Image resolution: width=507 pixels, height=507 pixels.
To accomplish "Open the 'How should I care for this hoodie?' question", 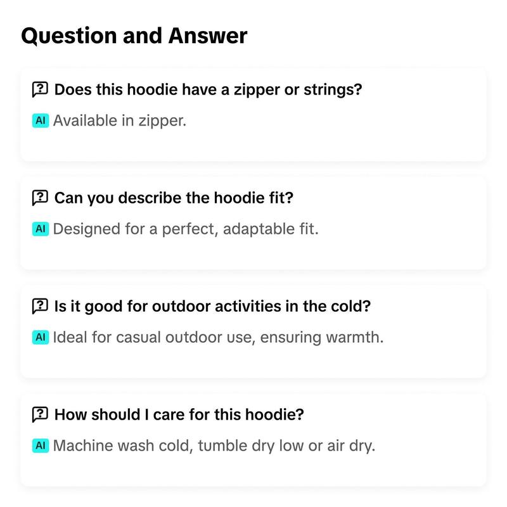I will click(179, 414).
